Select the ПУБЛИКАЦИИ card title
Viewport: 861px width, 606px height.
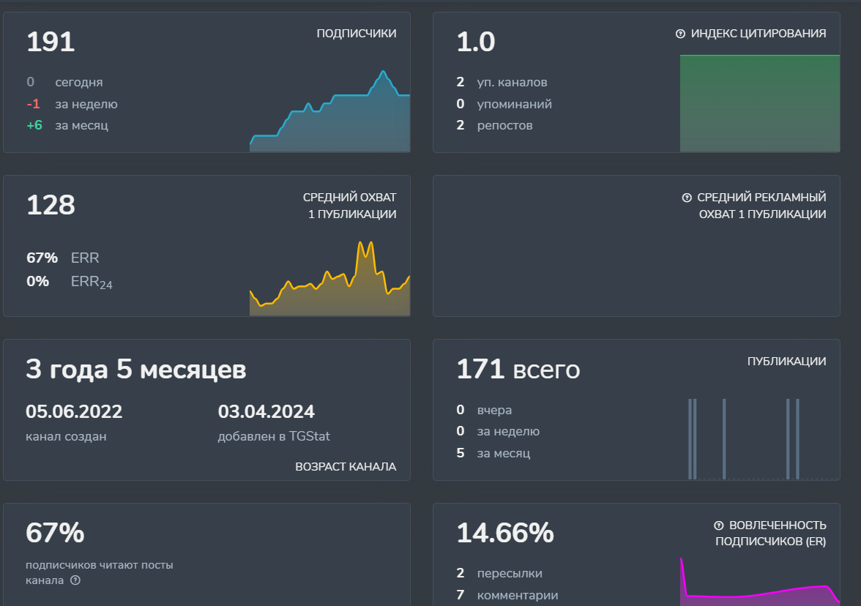(x=786, y=362)
